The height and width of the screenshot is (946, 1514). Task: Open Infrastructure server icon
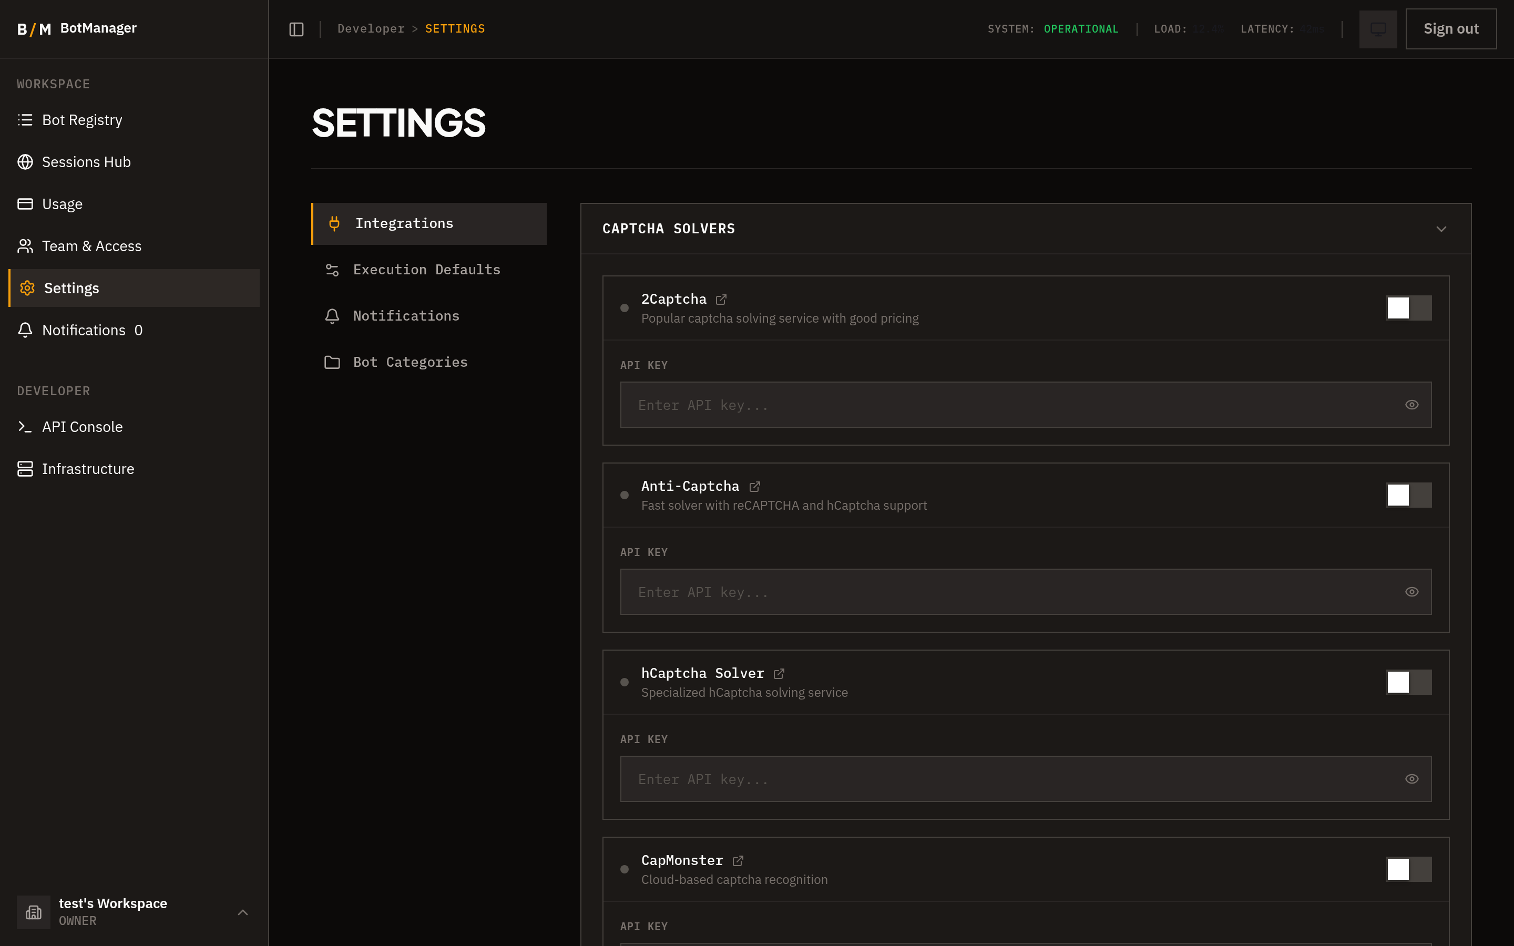[25, 468]
